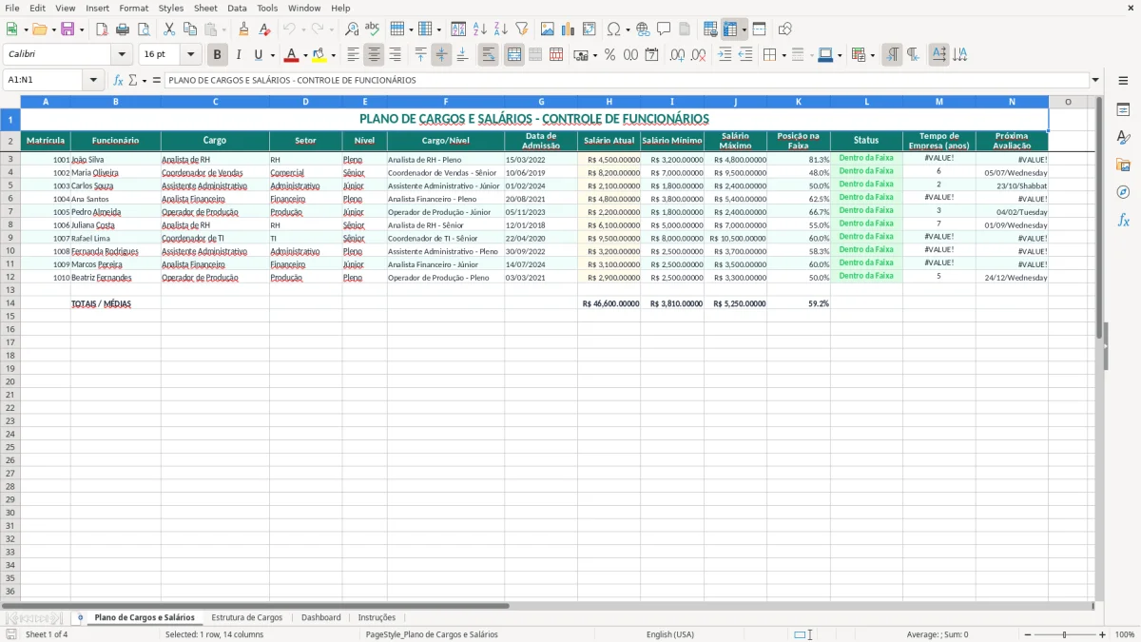Screen dimensions: 1141x642
Task: Open the Sheet menu
Action: click(205, 8)
